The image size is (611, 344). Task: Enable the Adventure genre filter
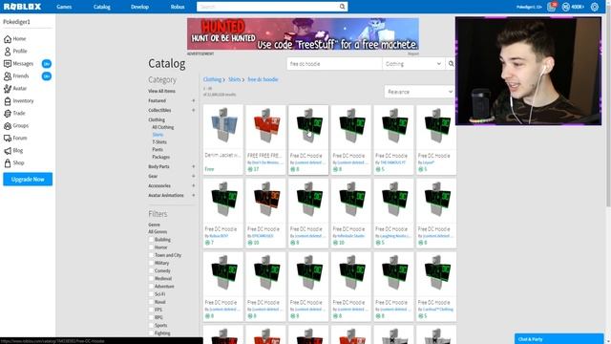coord(151,287)
